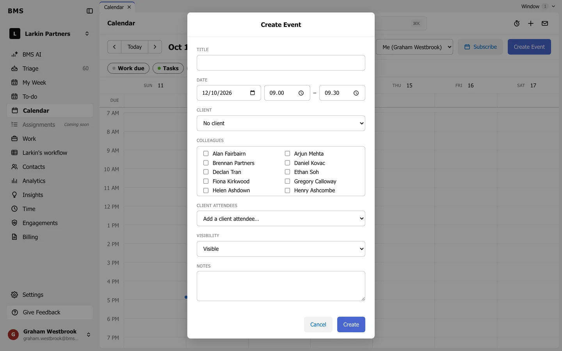
Task: Toggle the Work due filter chip
Action: (128, 68)
